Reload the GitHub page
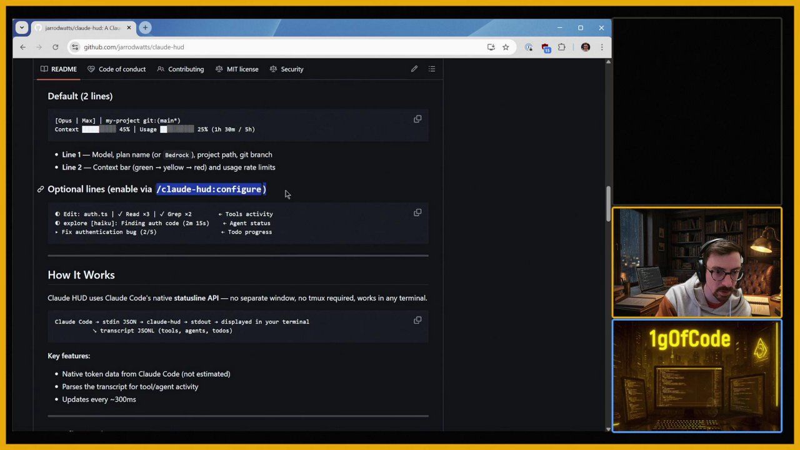The height and width of the screenshot is (450, 800). click(x=55, y=47)
